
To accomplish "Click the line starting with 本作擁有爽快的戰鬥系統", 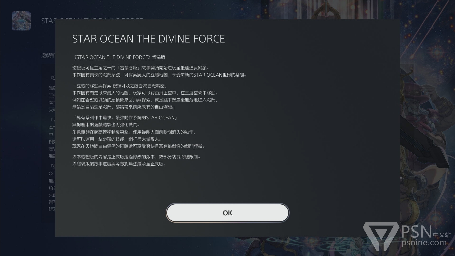I will (x=159, y=75).
